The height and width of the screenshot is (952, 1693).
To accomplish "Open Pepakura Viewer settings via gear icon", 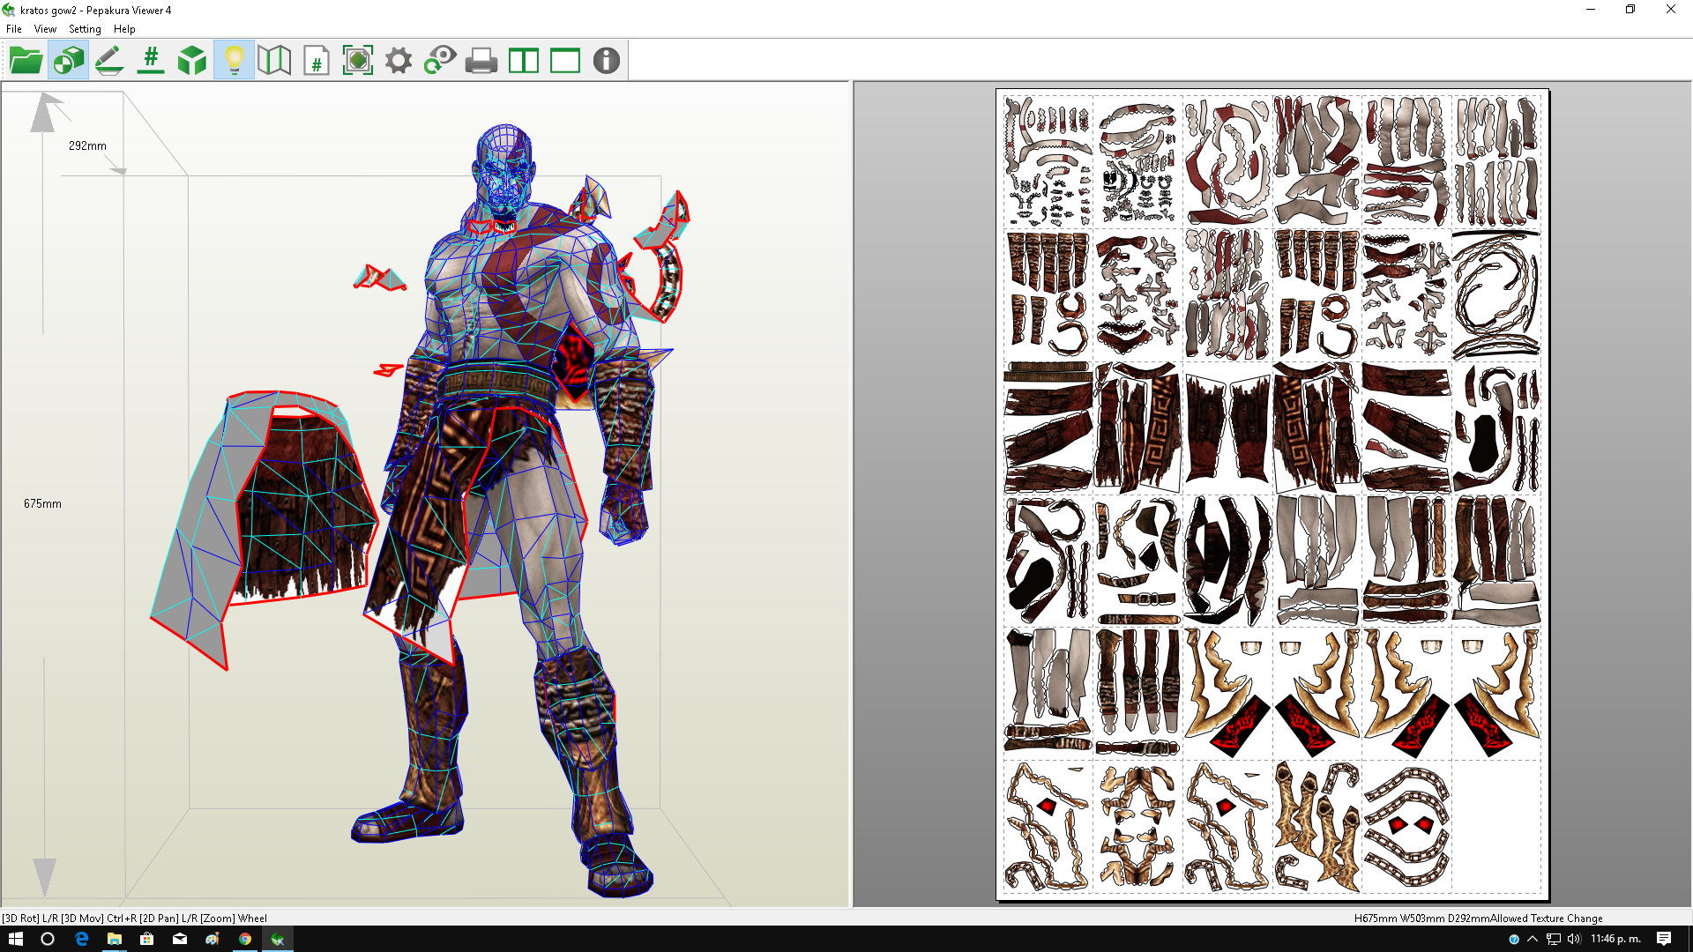I will (x=399, y=60).
